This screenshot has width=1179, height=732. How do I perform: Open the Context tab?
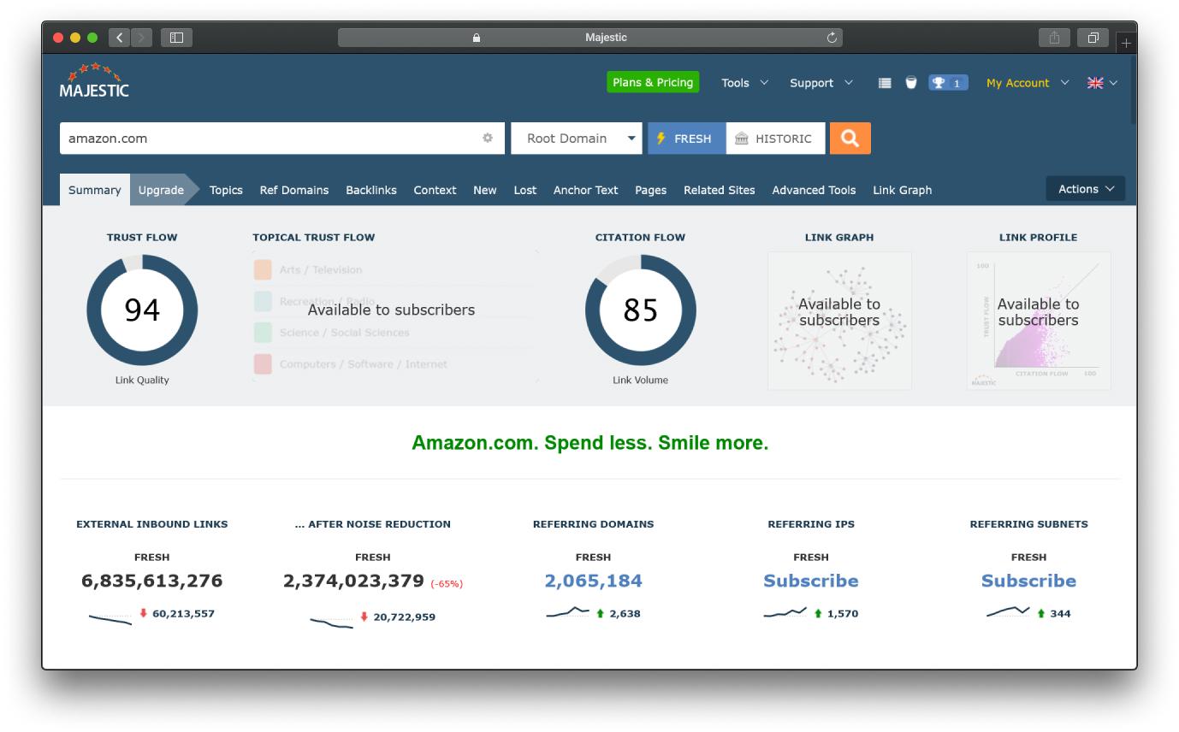click(x=435, y=190)
